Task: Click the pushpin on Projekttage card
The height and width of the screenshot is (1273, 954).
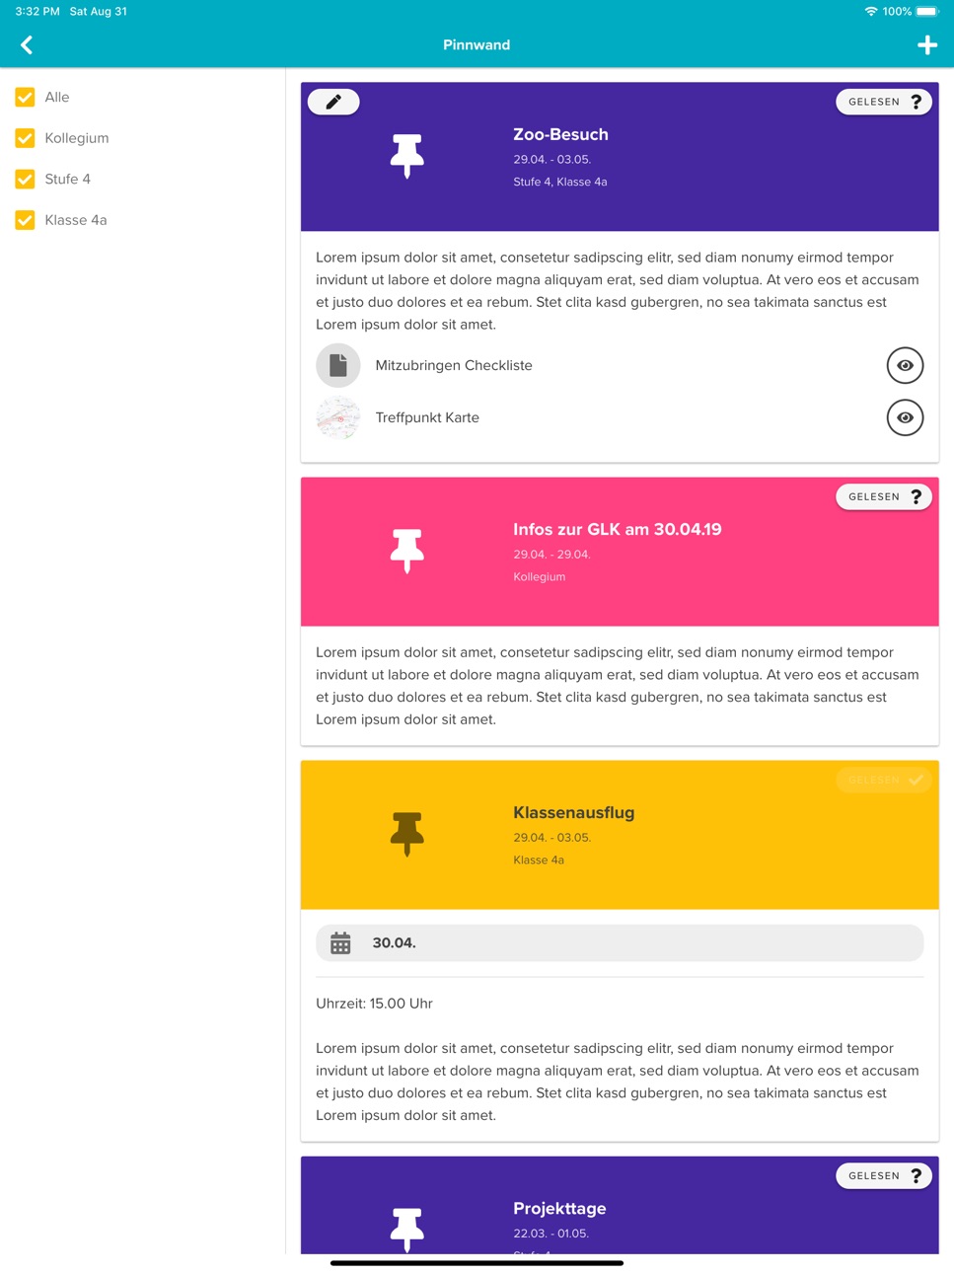Action: [406, 1229]
